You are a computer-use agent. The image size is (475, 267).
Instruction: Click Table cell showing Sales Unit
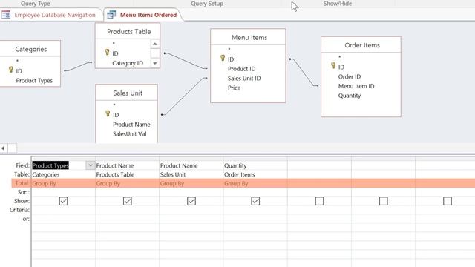pyautogui.click(x=191, y=174)
